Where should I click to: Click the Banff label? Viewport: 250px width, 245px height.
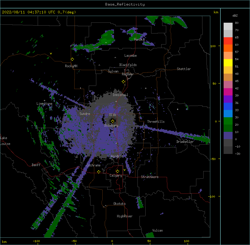tap(36, 165)
